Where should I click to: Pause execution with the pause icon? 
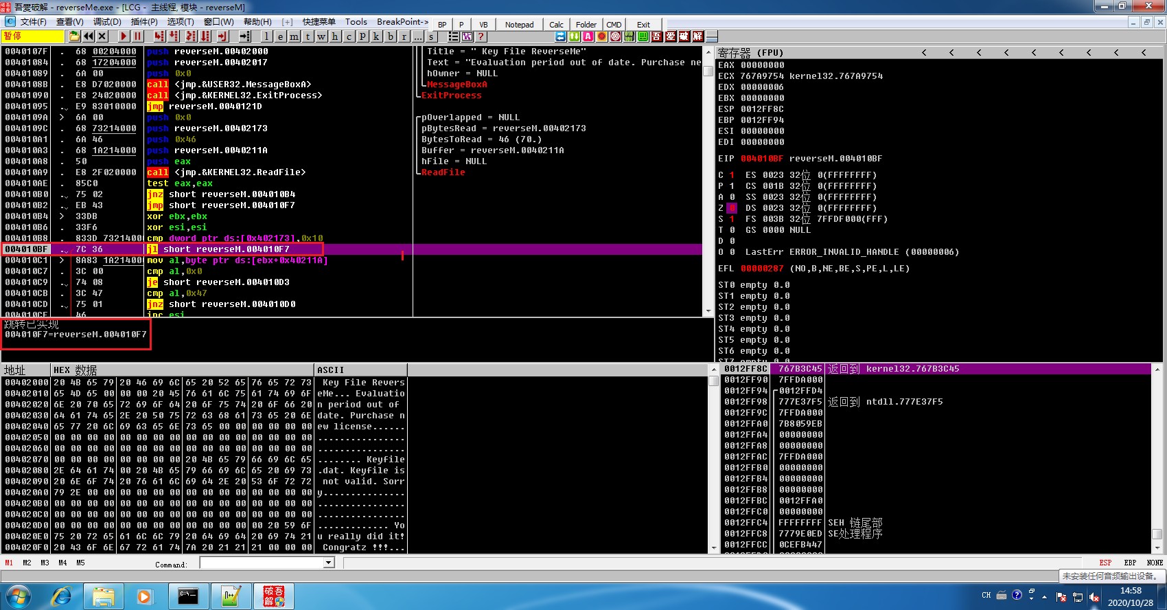[x=137, y=36]
